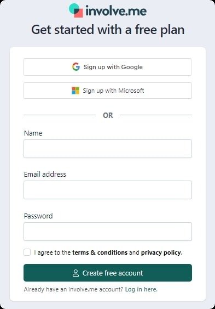The height and width of the screenshot is (309, 215).
Task: Follow the Log in here link
Action: pos(141,289)
